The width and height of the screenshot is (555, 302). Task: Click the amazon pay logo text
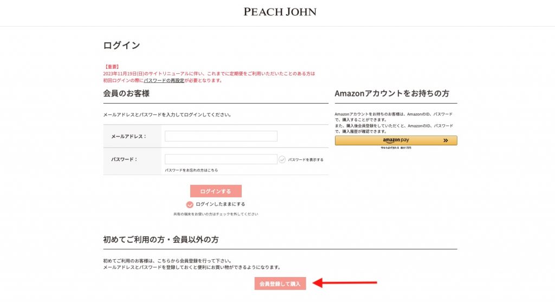coord(396,140)
